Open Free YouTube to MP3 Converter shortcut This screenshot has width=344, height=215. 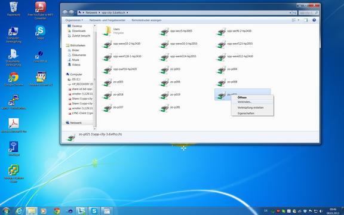coord(41,10)
